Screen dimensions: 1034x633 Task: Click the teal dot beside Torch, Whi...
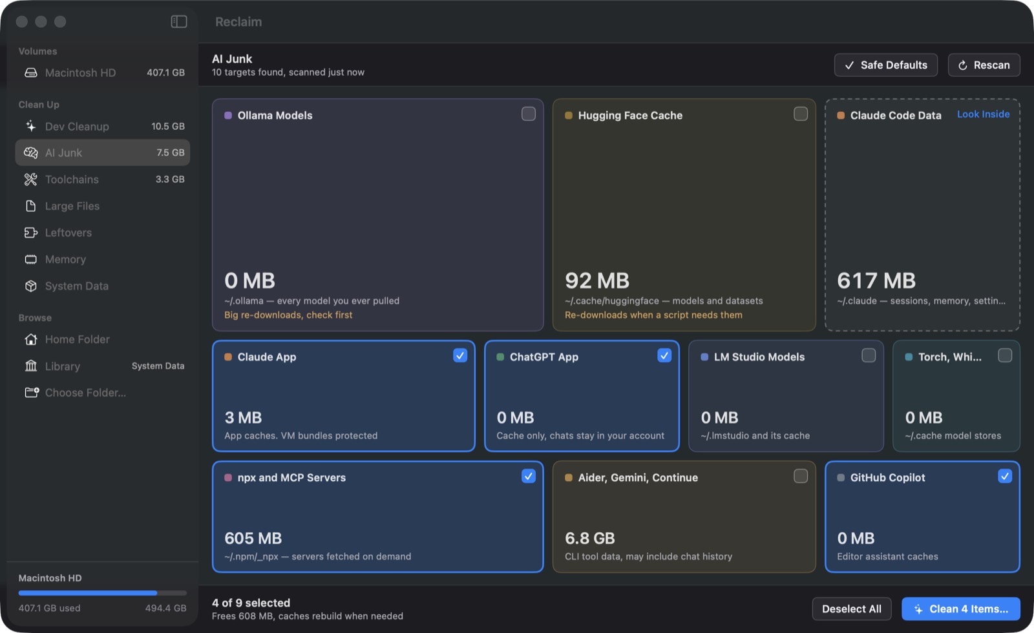(909, 357)
